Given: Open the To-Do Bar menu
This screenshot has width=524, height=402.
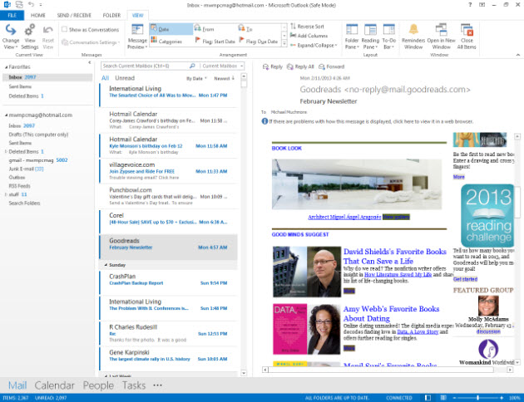Looking at the screenshot, I should (389, 37).
